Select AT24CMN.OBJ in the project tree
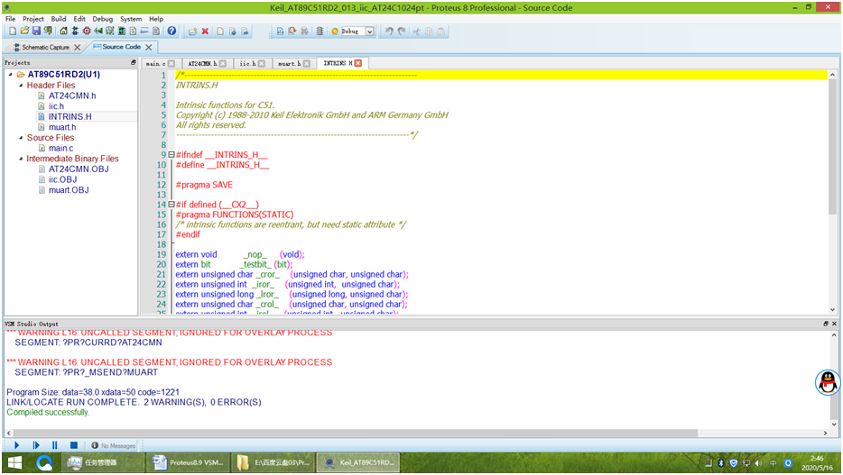This screenshot has height=475, width=843. (x=79, y=169)
